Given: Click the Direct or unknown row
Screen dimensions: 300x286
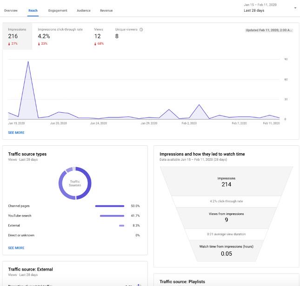Looking at the screenshot, I should (x=74, y=235).
